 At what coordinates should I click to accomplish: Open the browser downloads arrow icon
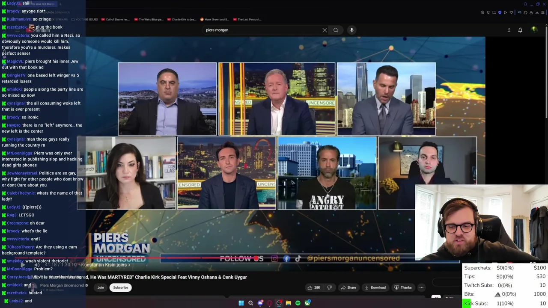pyautogui.click(x=537, y=12)
